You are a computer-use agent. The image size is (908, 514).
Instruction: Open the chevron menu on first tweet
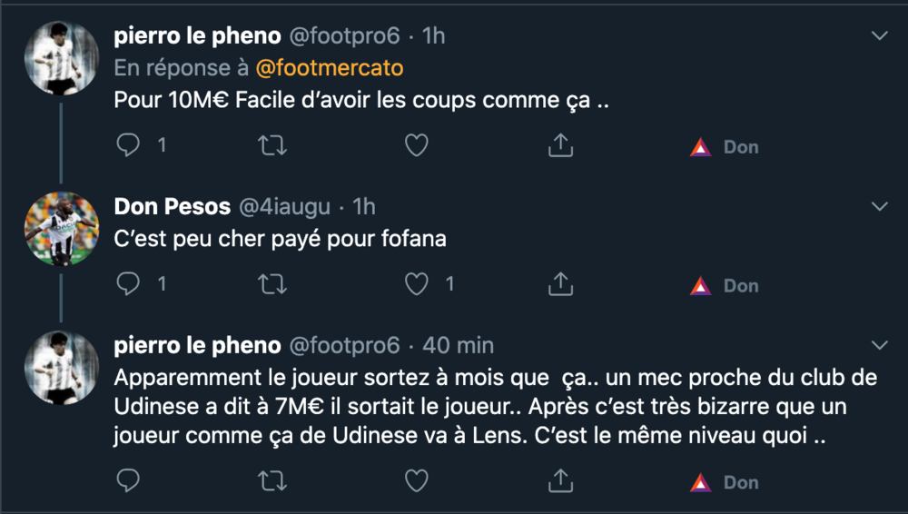point(880,36)
